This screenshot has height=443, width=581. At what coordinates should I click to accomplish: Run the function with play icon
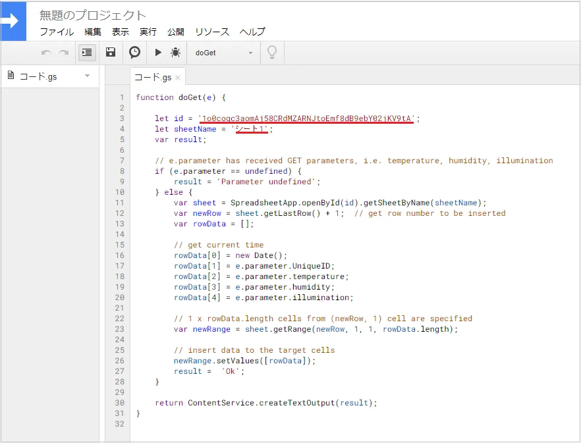158,53
